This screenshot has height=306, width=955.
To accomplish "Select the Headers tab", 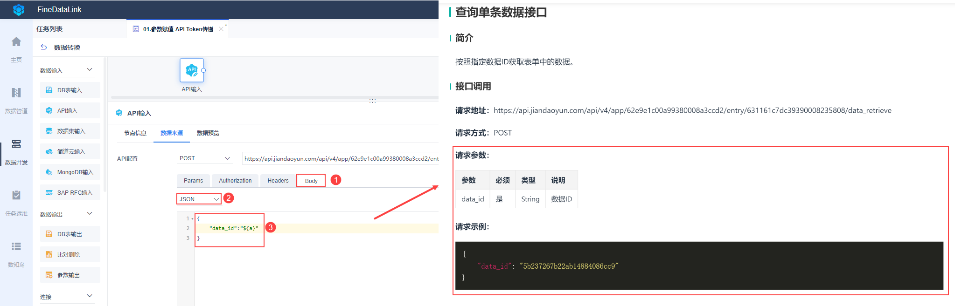I will coord(278,181).
